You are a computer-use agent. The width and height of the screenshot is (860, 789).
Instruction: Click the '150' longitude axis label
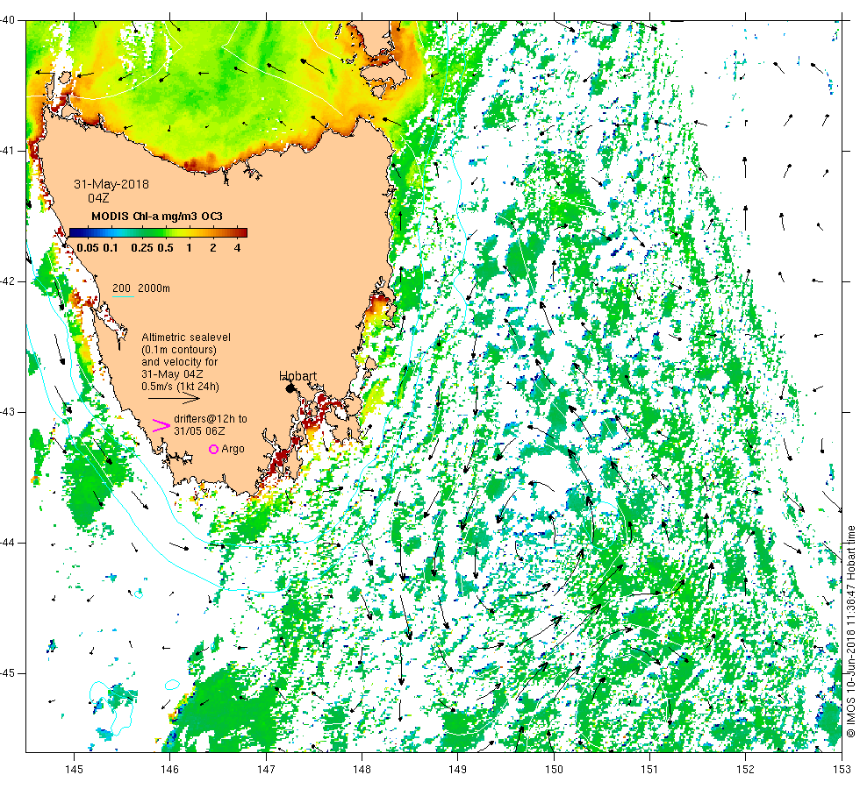click(554, 770)
